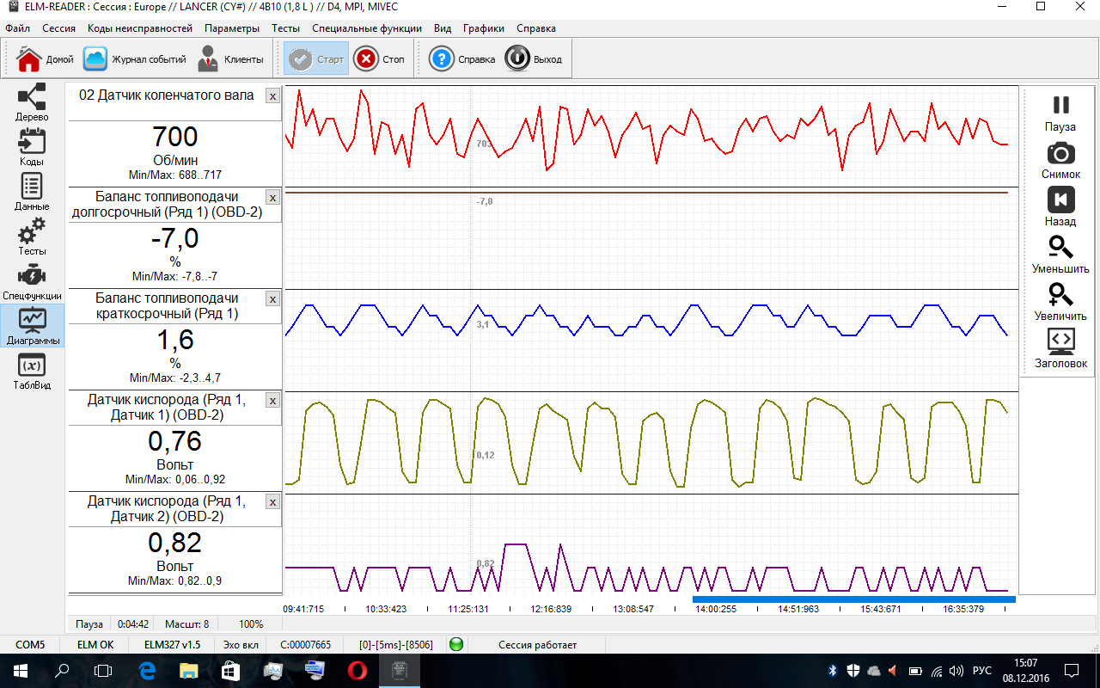Open the Коды fault codes panel

[32, 144]
